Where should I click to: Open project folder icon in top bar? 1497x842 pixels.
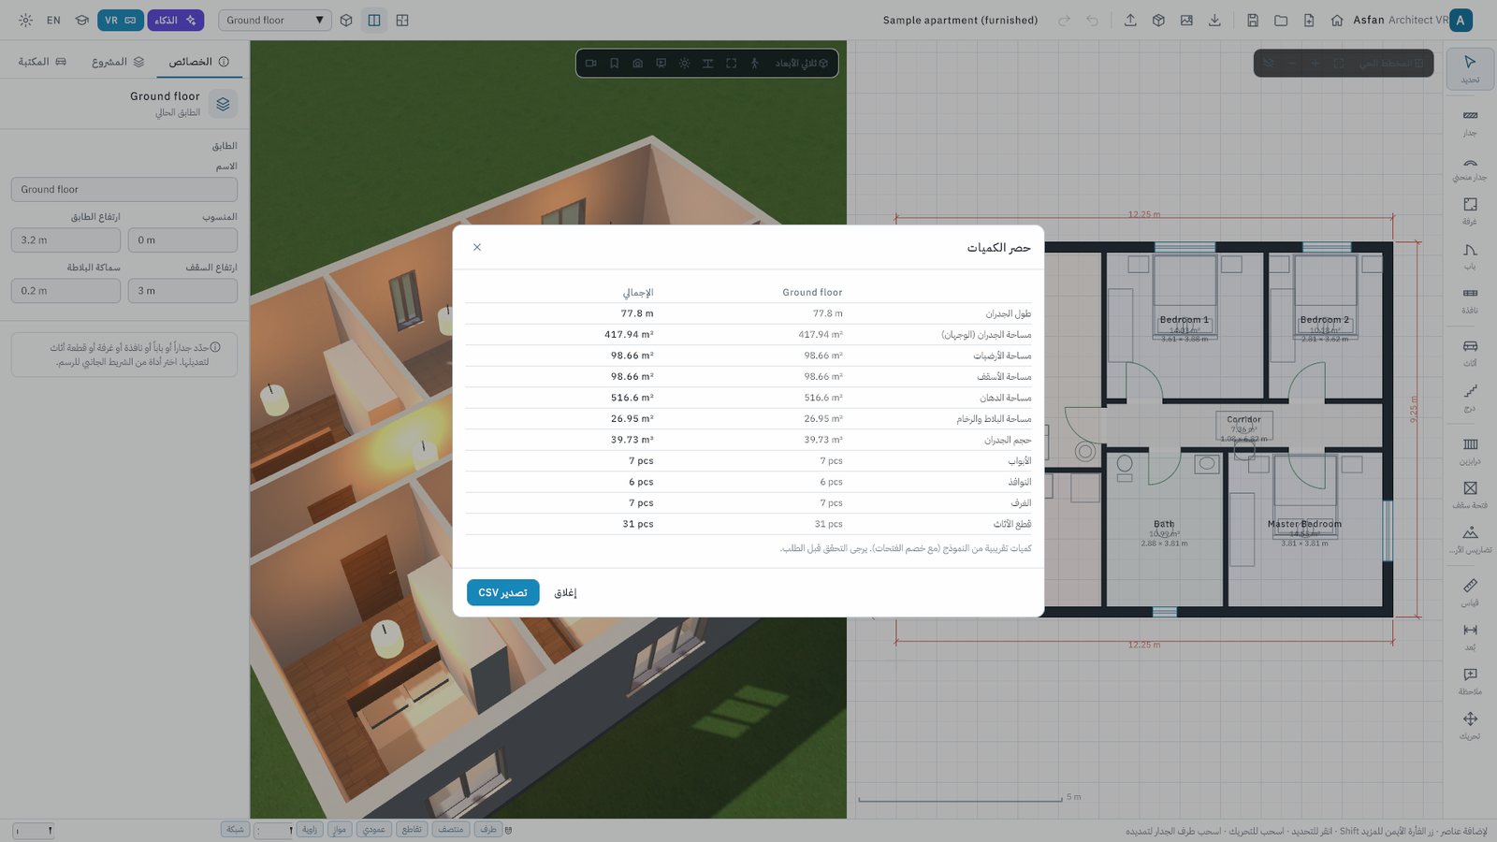1281,20
